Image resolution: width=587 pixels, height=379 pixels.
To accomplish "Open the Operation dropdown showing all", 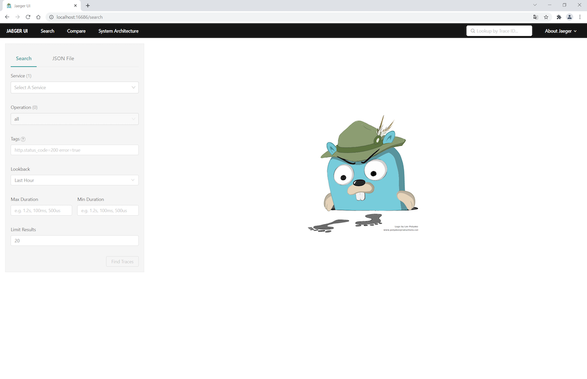I will tap(75, 119).
